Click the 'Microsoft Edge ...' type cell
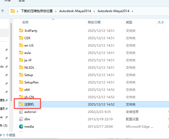The width and height of the screenshot is (169, 139). click(x=139, y=127)
